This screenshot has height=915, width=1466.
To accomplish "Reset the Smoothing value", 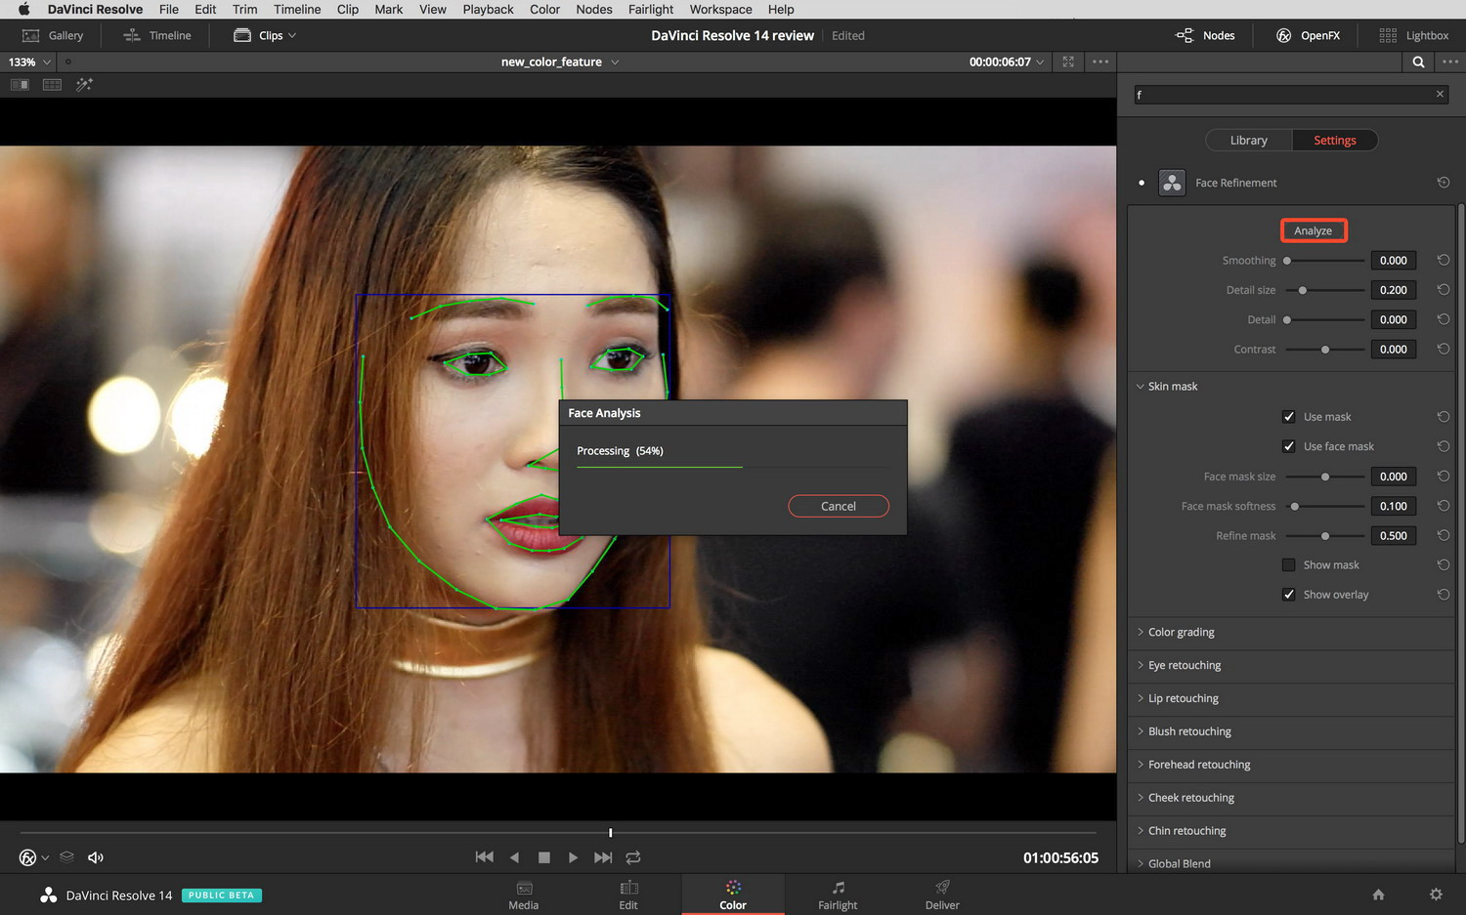I will click(x=1444, y=260).
